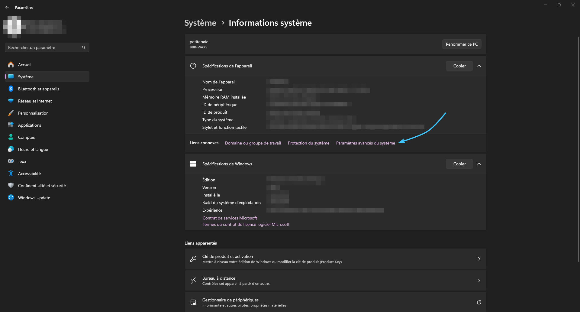Open Domaine ou groupe de travail link
The image size is (580, 312).
pos(253,143)
